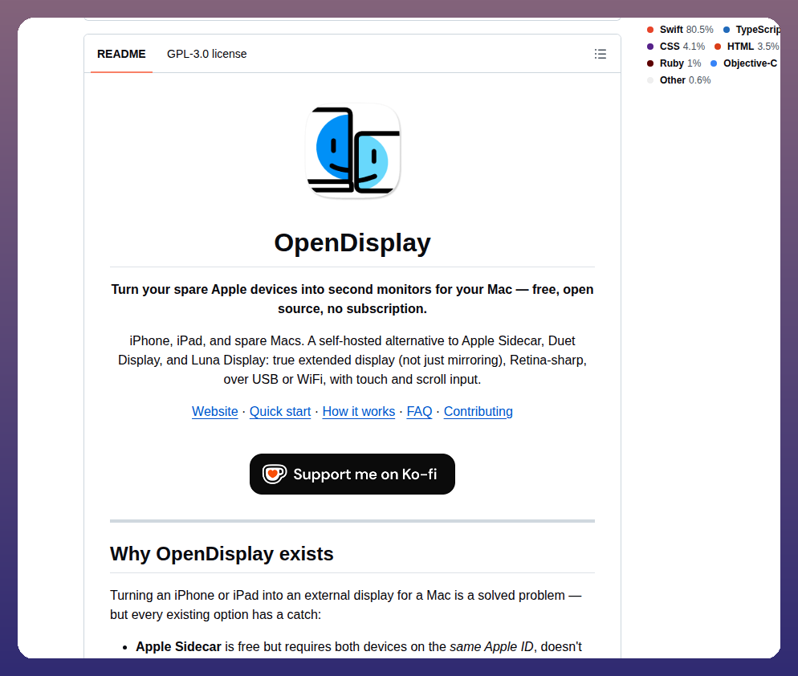Go to the FAQ link
Screen dimensions: 798x676
tap(419, 411)
